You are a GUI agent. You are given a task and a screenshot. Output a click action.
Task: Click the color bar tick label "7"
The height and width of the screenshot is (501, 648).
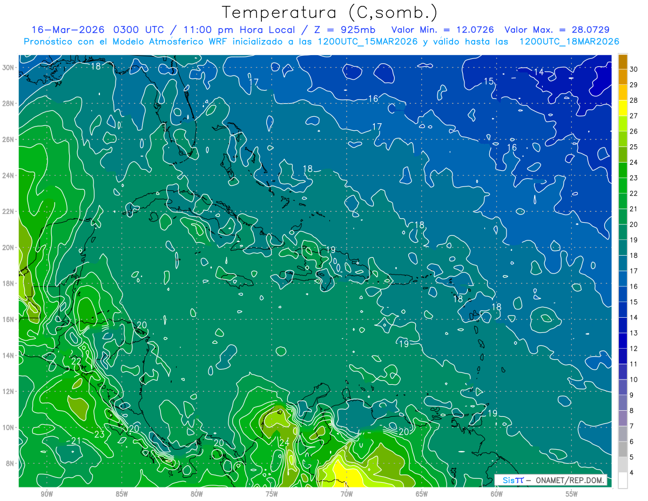click(632, 426)
